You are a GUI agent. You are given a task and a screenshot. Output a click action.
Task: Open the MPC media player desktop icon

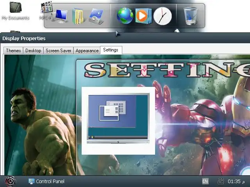tap(46, 11)
